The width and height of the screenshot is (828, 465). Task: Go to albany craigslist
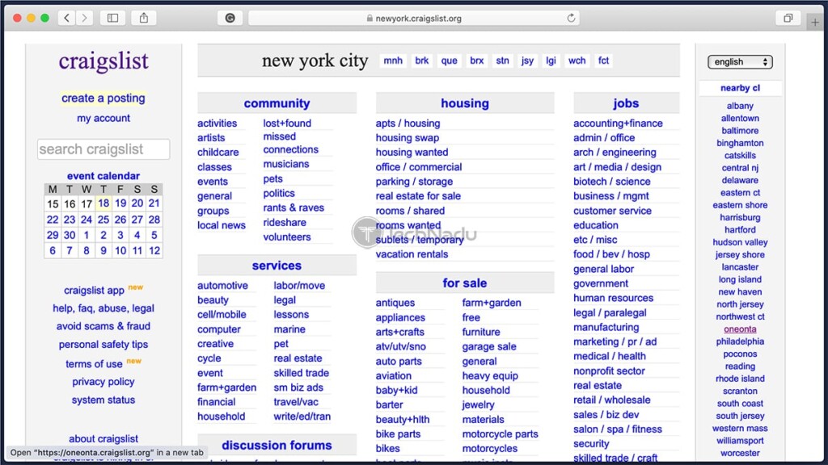(741, 106)
